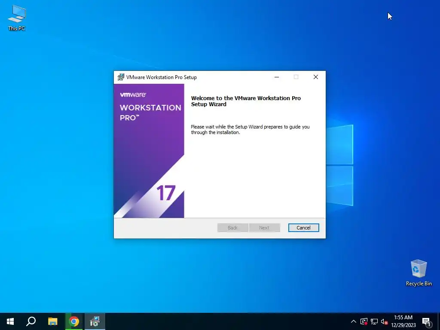
Task: Click the disabled Back button
Action: [x=232, y=228]
